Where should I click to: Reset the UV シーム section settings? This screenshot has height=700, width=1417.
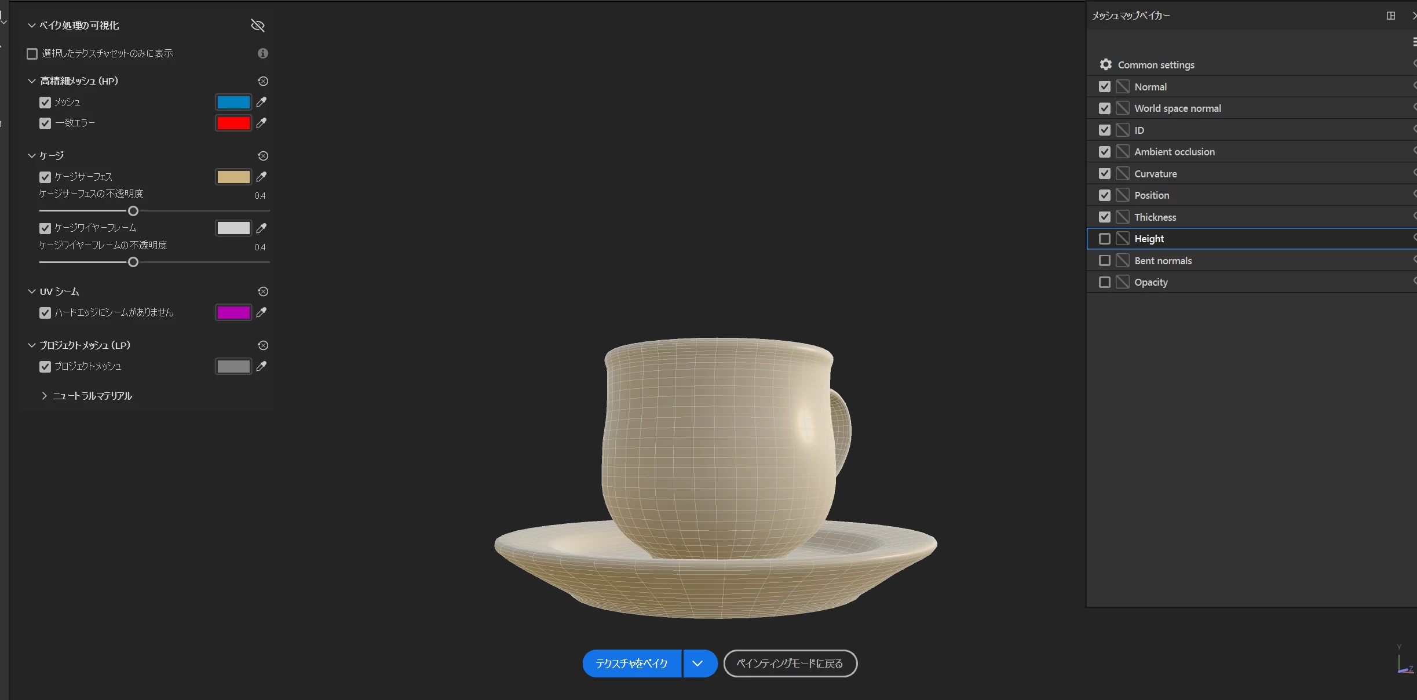tap(263, 291)
